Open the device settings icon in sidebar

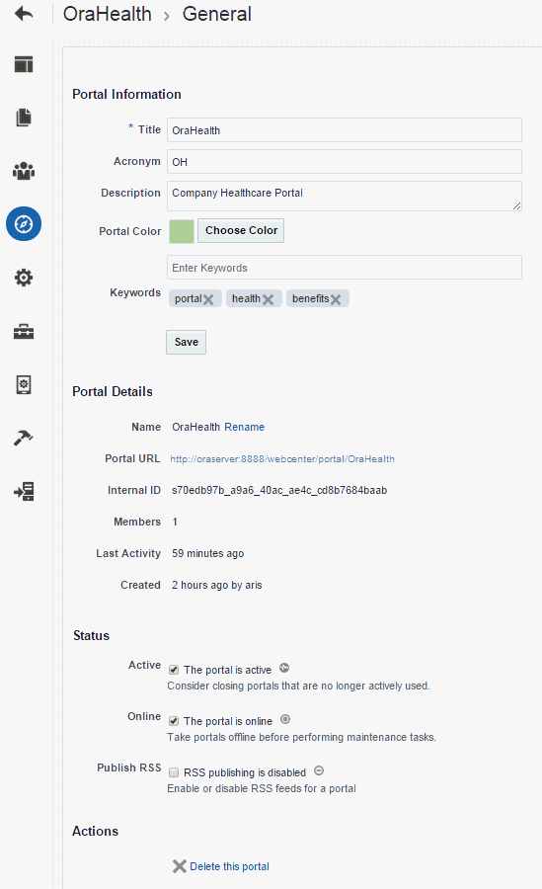point(24,384)
